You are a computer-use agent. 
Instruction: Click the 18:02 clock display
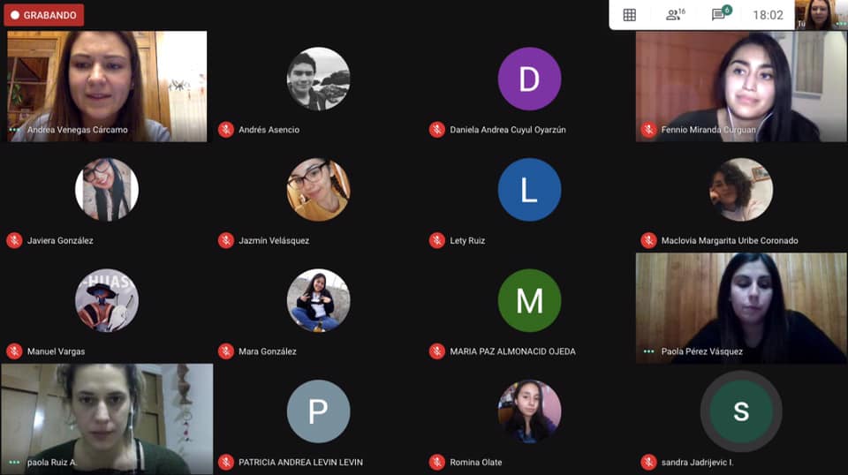click(768, 15)
